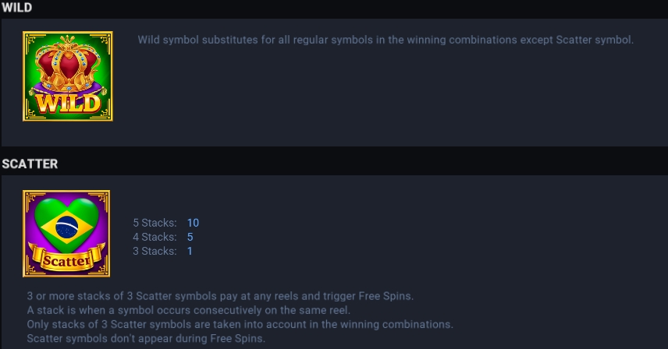Image resolution: width=668 pixels, height=349 pixels.
Task: Click the 'A stack is when' rule line
Action: (x=189, y=310)
